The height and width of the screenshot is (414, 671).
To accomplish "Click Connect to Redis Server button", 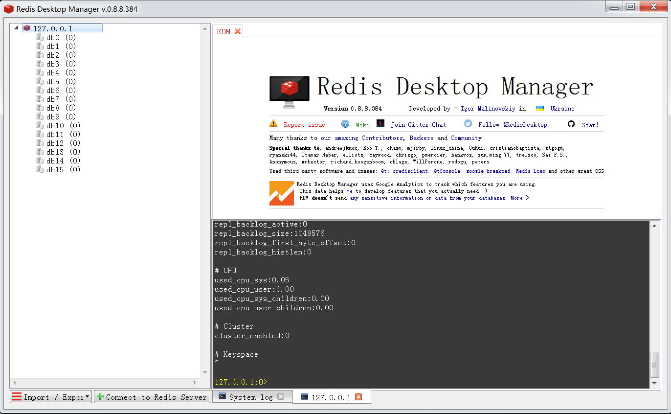I will (x=152, y=397).
